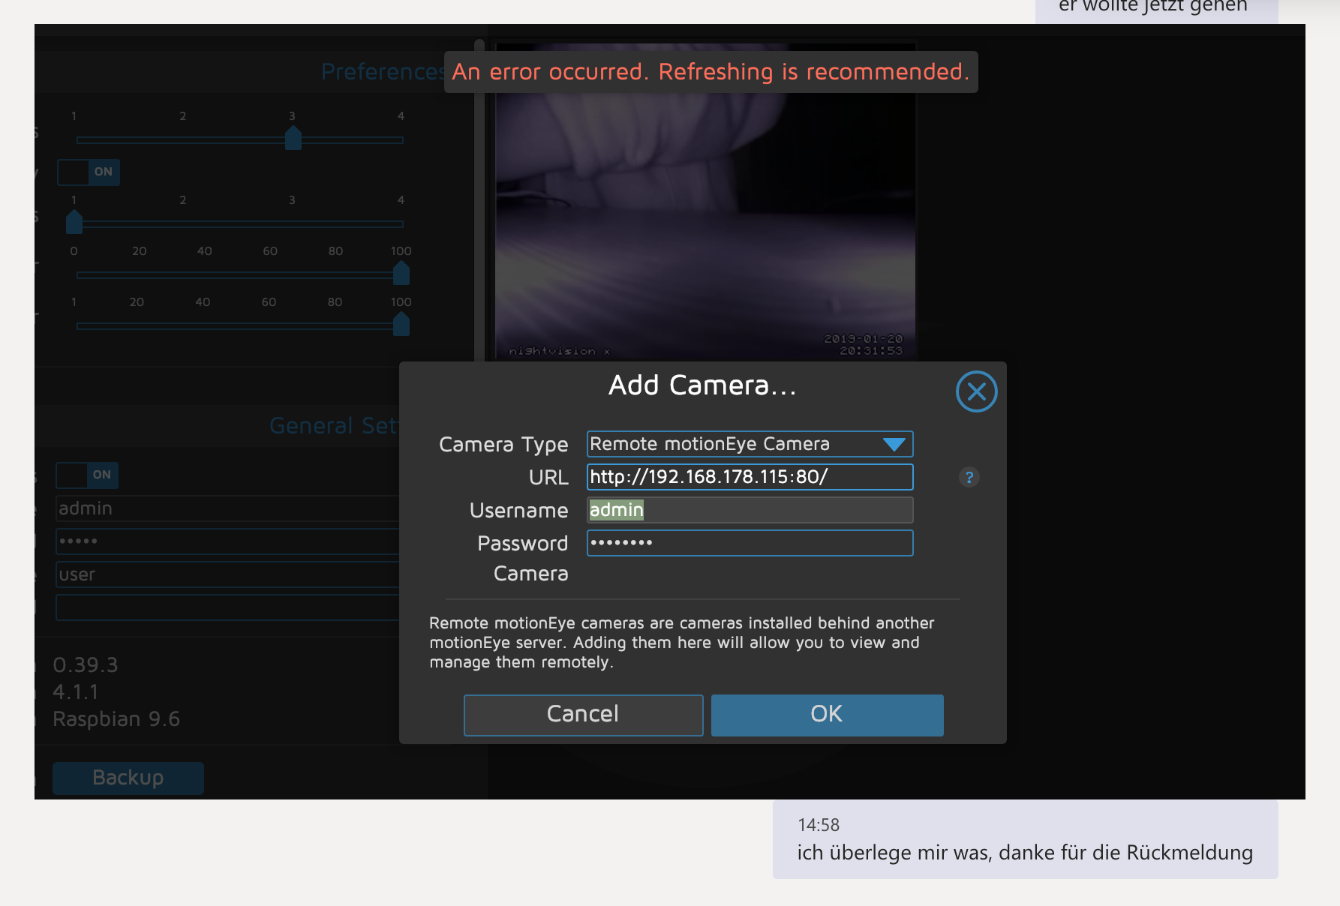Disable the ON toggle in General Settings
Image resolution: width=1340 pixels, height=906 pixels.
click(x=89, y=475)
